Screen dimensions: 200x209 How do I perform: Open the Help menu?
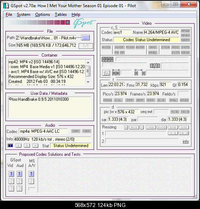pyautogui.click(x=76, y=15)
